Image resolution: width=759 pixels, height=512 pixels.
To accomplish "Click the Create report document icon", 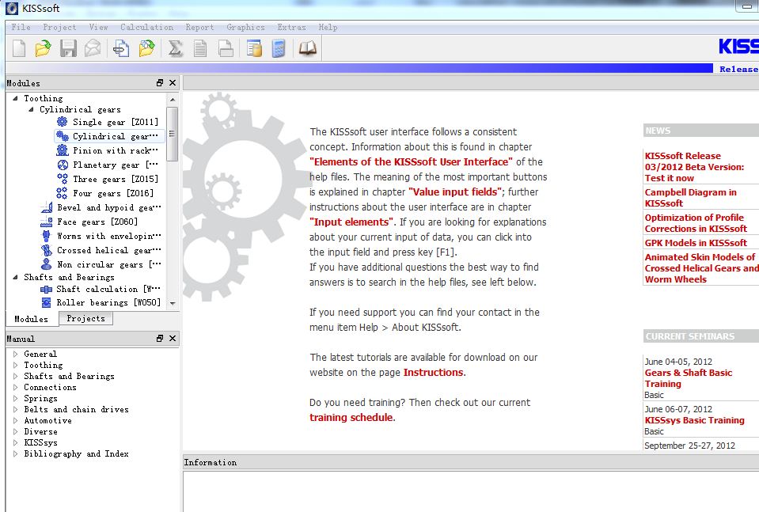I will tap(200, 48).
